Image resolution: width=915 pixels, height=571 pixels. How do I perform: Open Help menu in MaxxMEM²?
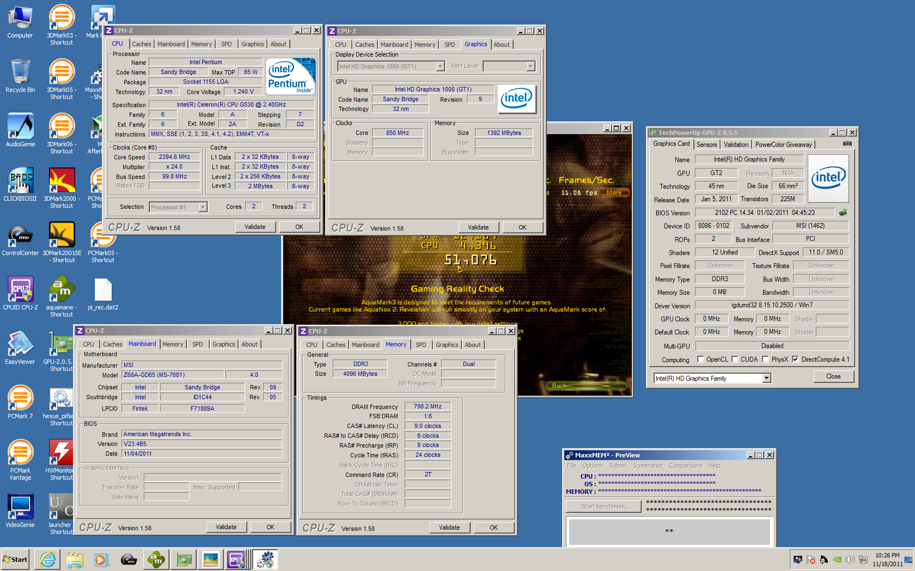pos(714,466)
